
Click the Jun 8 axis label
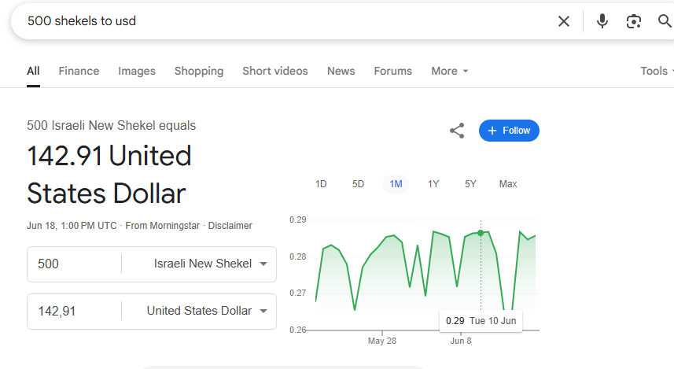click(461, 341)
